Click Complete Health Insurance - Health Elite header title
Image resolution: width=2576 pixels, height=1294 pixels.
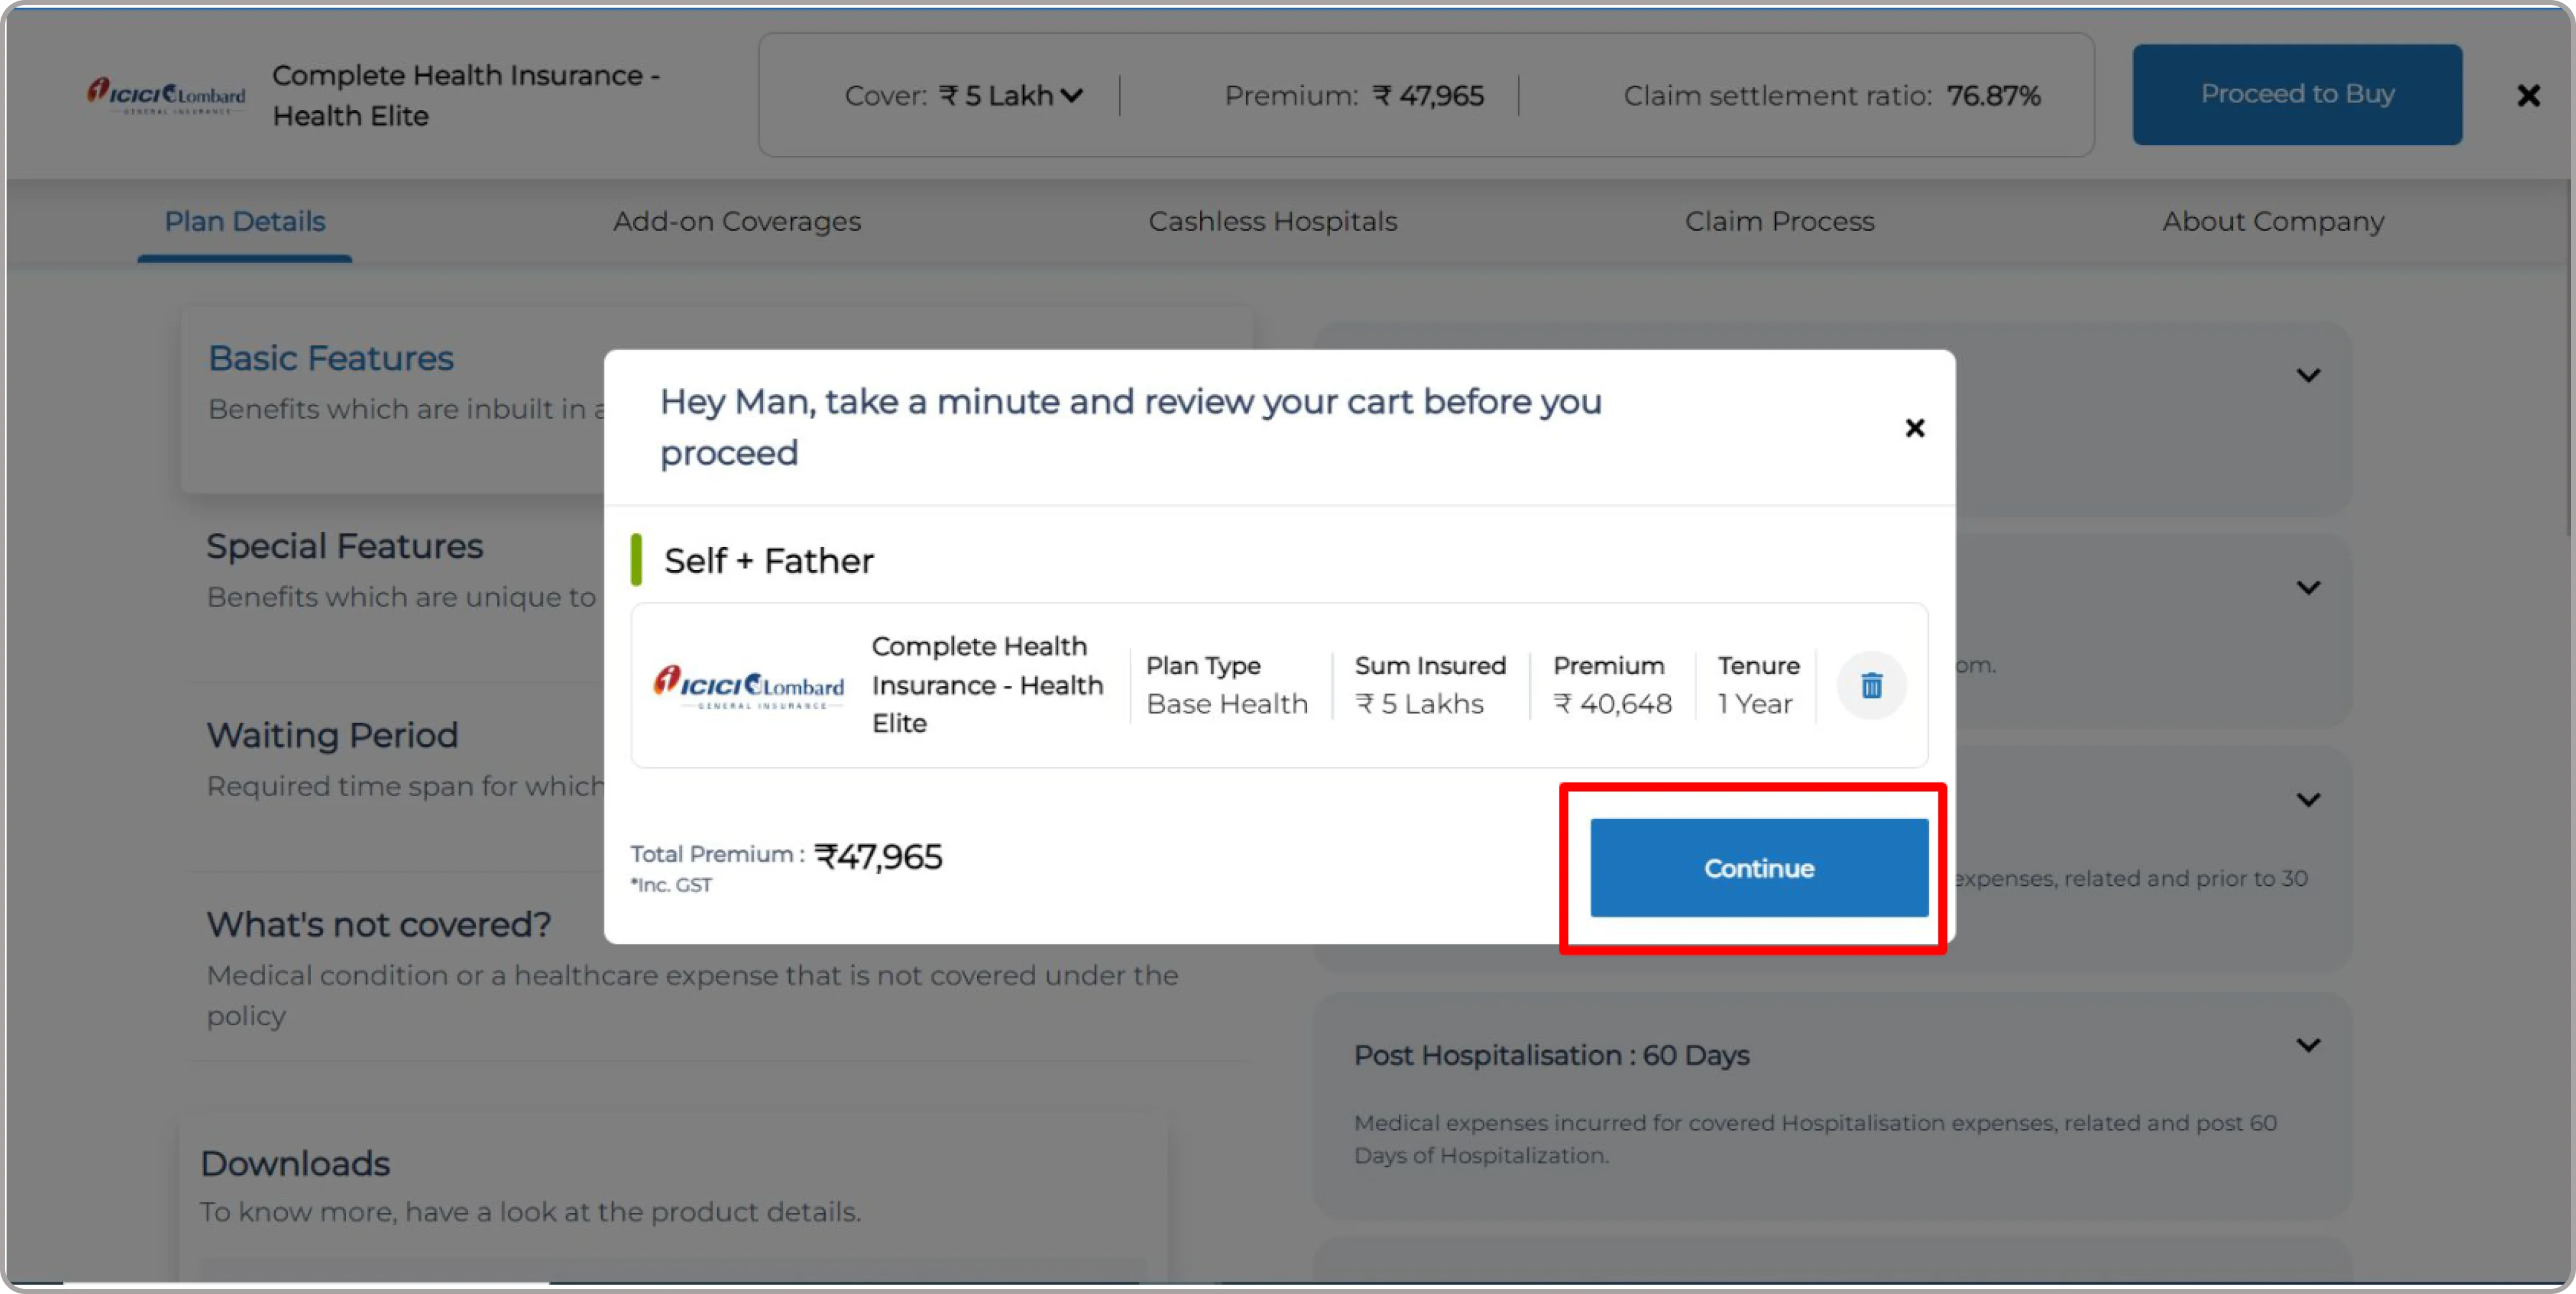[466, 95]
